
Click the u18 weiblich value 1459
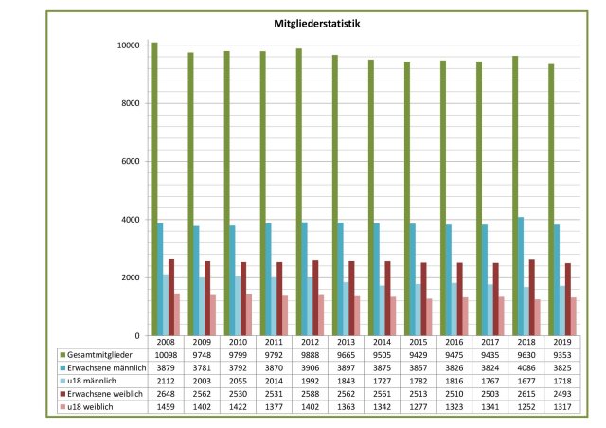[x=163, y=406]
